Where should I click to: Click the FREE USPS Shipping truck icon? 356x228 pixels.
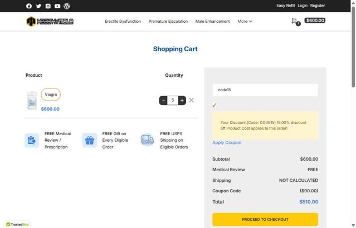(147, 140)
